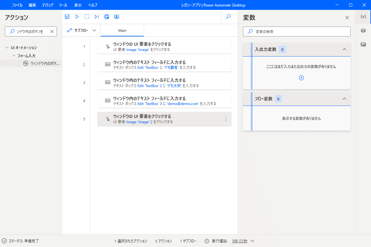
Task: Collapse the UI オートメーション tree node
Action: tap(7, 48)
